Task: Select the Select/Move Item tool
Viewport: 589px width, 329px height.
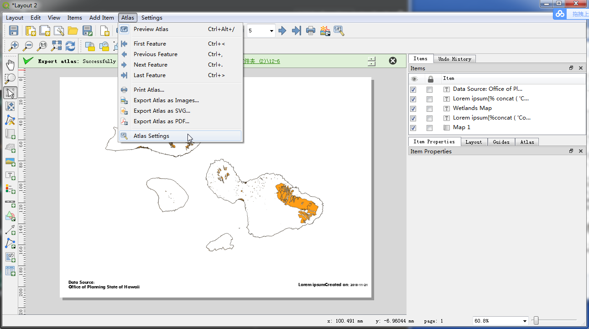Action: point(10,93)
